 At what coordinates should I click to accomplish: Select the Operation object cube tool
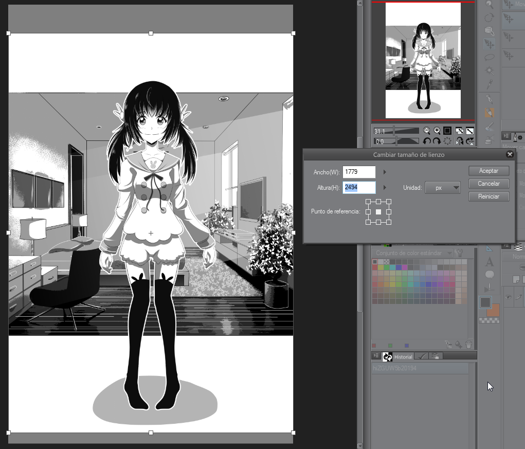[x=490, y=31]
